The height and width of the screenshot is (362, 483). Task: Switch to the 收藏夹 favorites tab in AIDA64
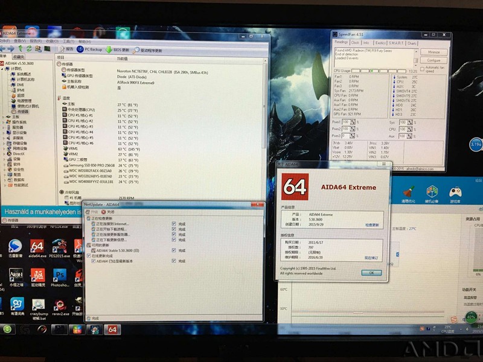[x=19, y=57]
